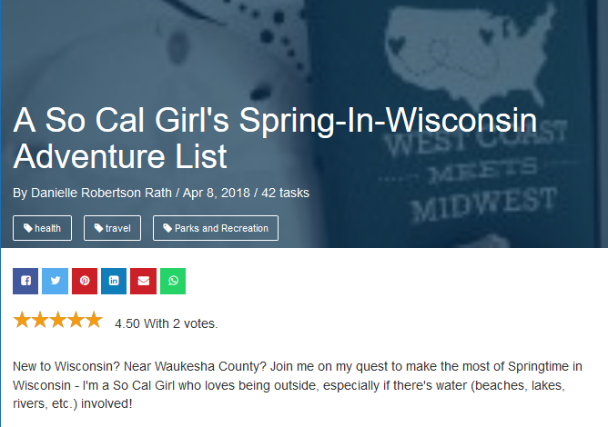Click the Spring-In-Wisconsin Adventure List title
Image resolution: width=608 pixels, height=427 pixels.
(x=273, y=138)
